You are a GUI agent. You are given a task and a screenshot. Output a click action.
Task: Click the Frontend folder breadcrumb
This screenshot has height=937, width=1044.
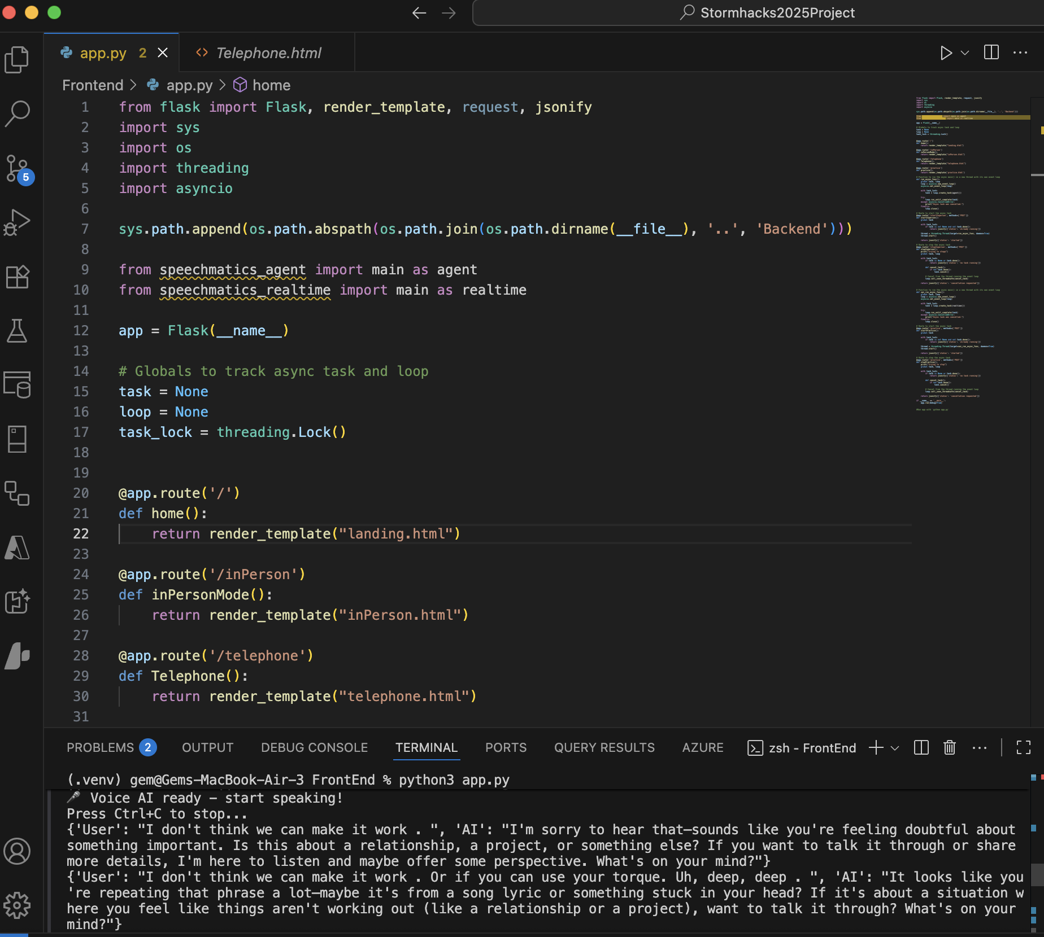click(x=93, y=85)
